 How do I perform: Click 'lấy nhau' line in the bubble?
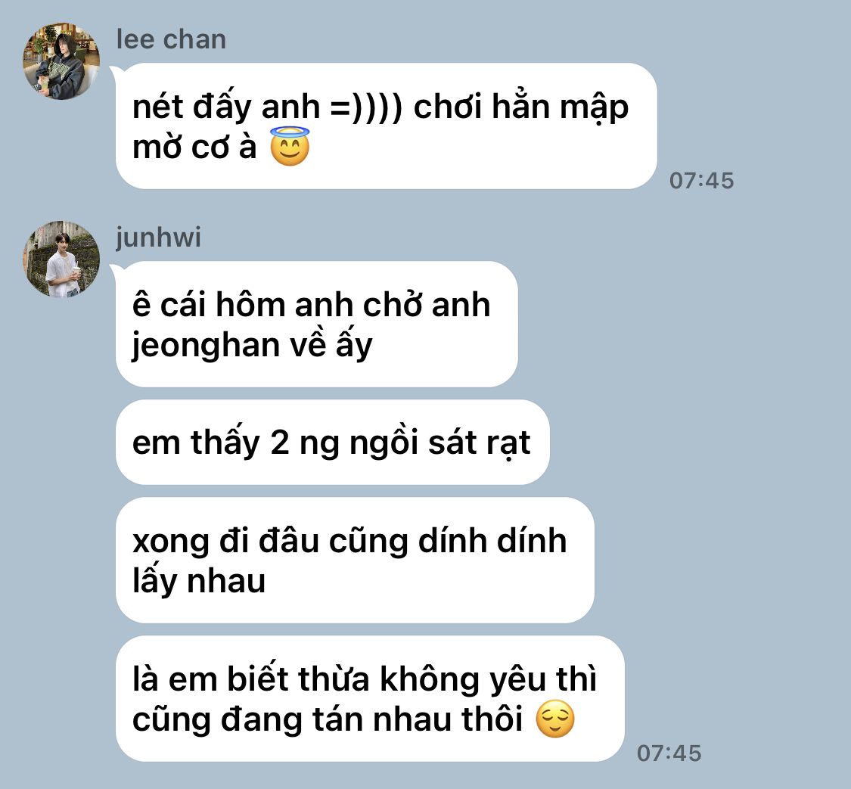199,581
